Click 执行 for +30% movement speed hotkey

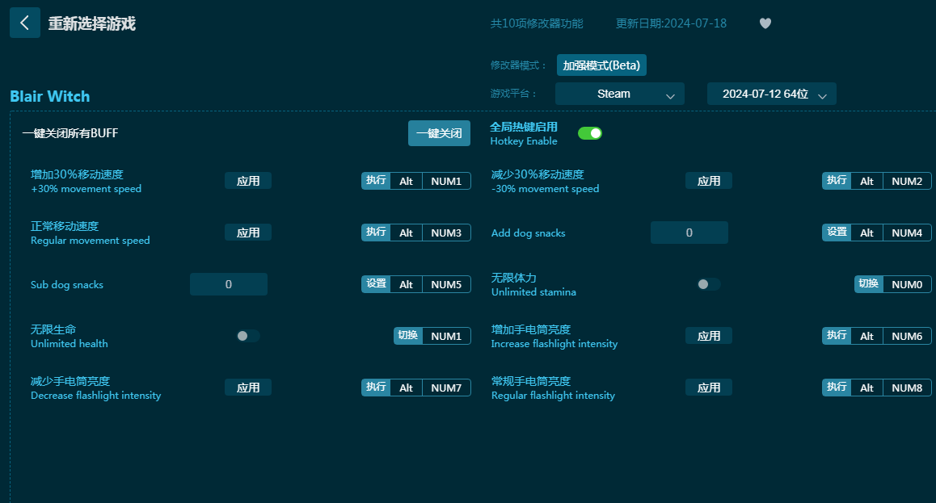[x=376, y=181]
